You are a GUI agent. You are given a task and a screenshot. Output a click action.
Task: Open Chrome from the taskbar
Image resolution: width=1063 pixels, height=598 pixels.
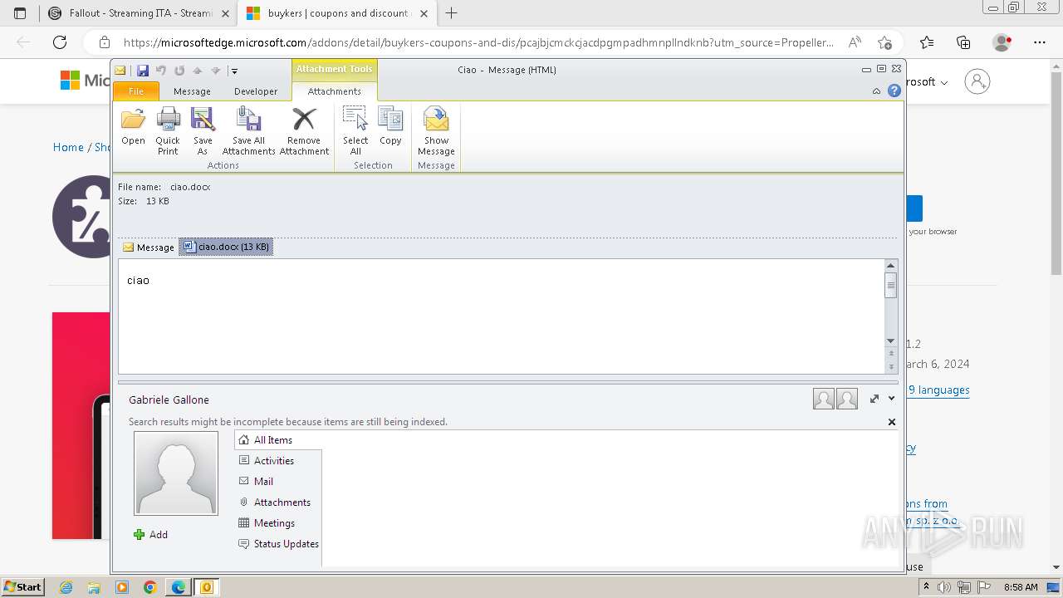[x=150, y=587]
